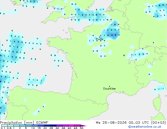Pick the 35–40 mm legend swatch

65,126
